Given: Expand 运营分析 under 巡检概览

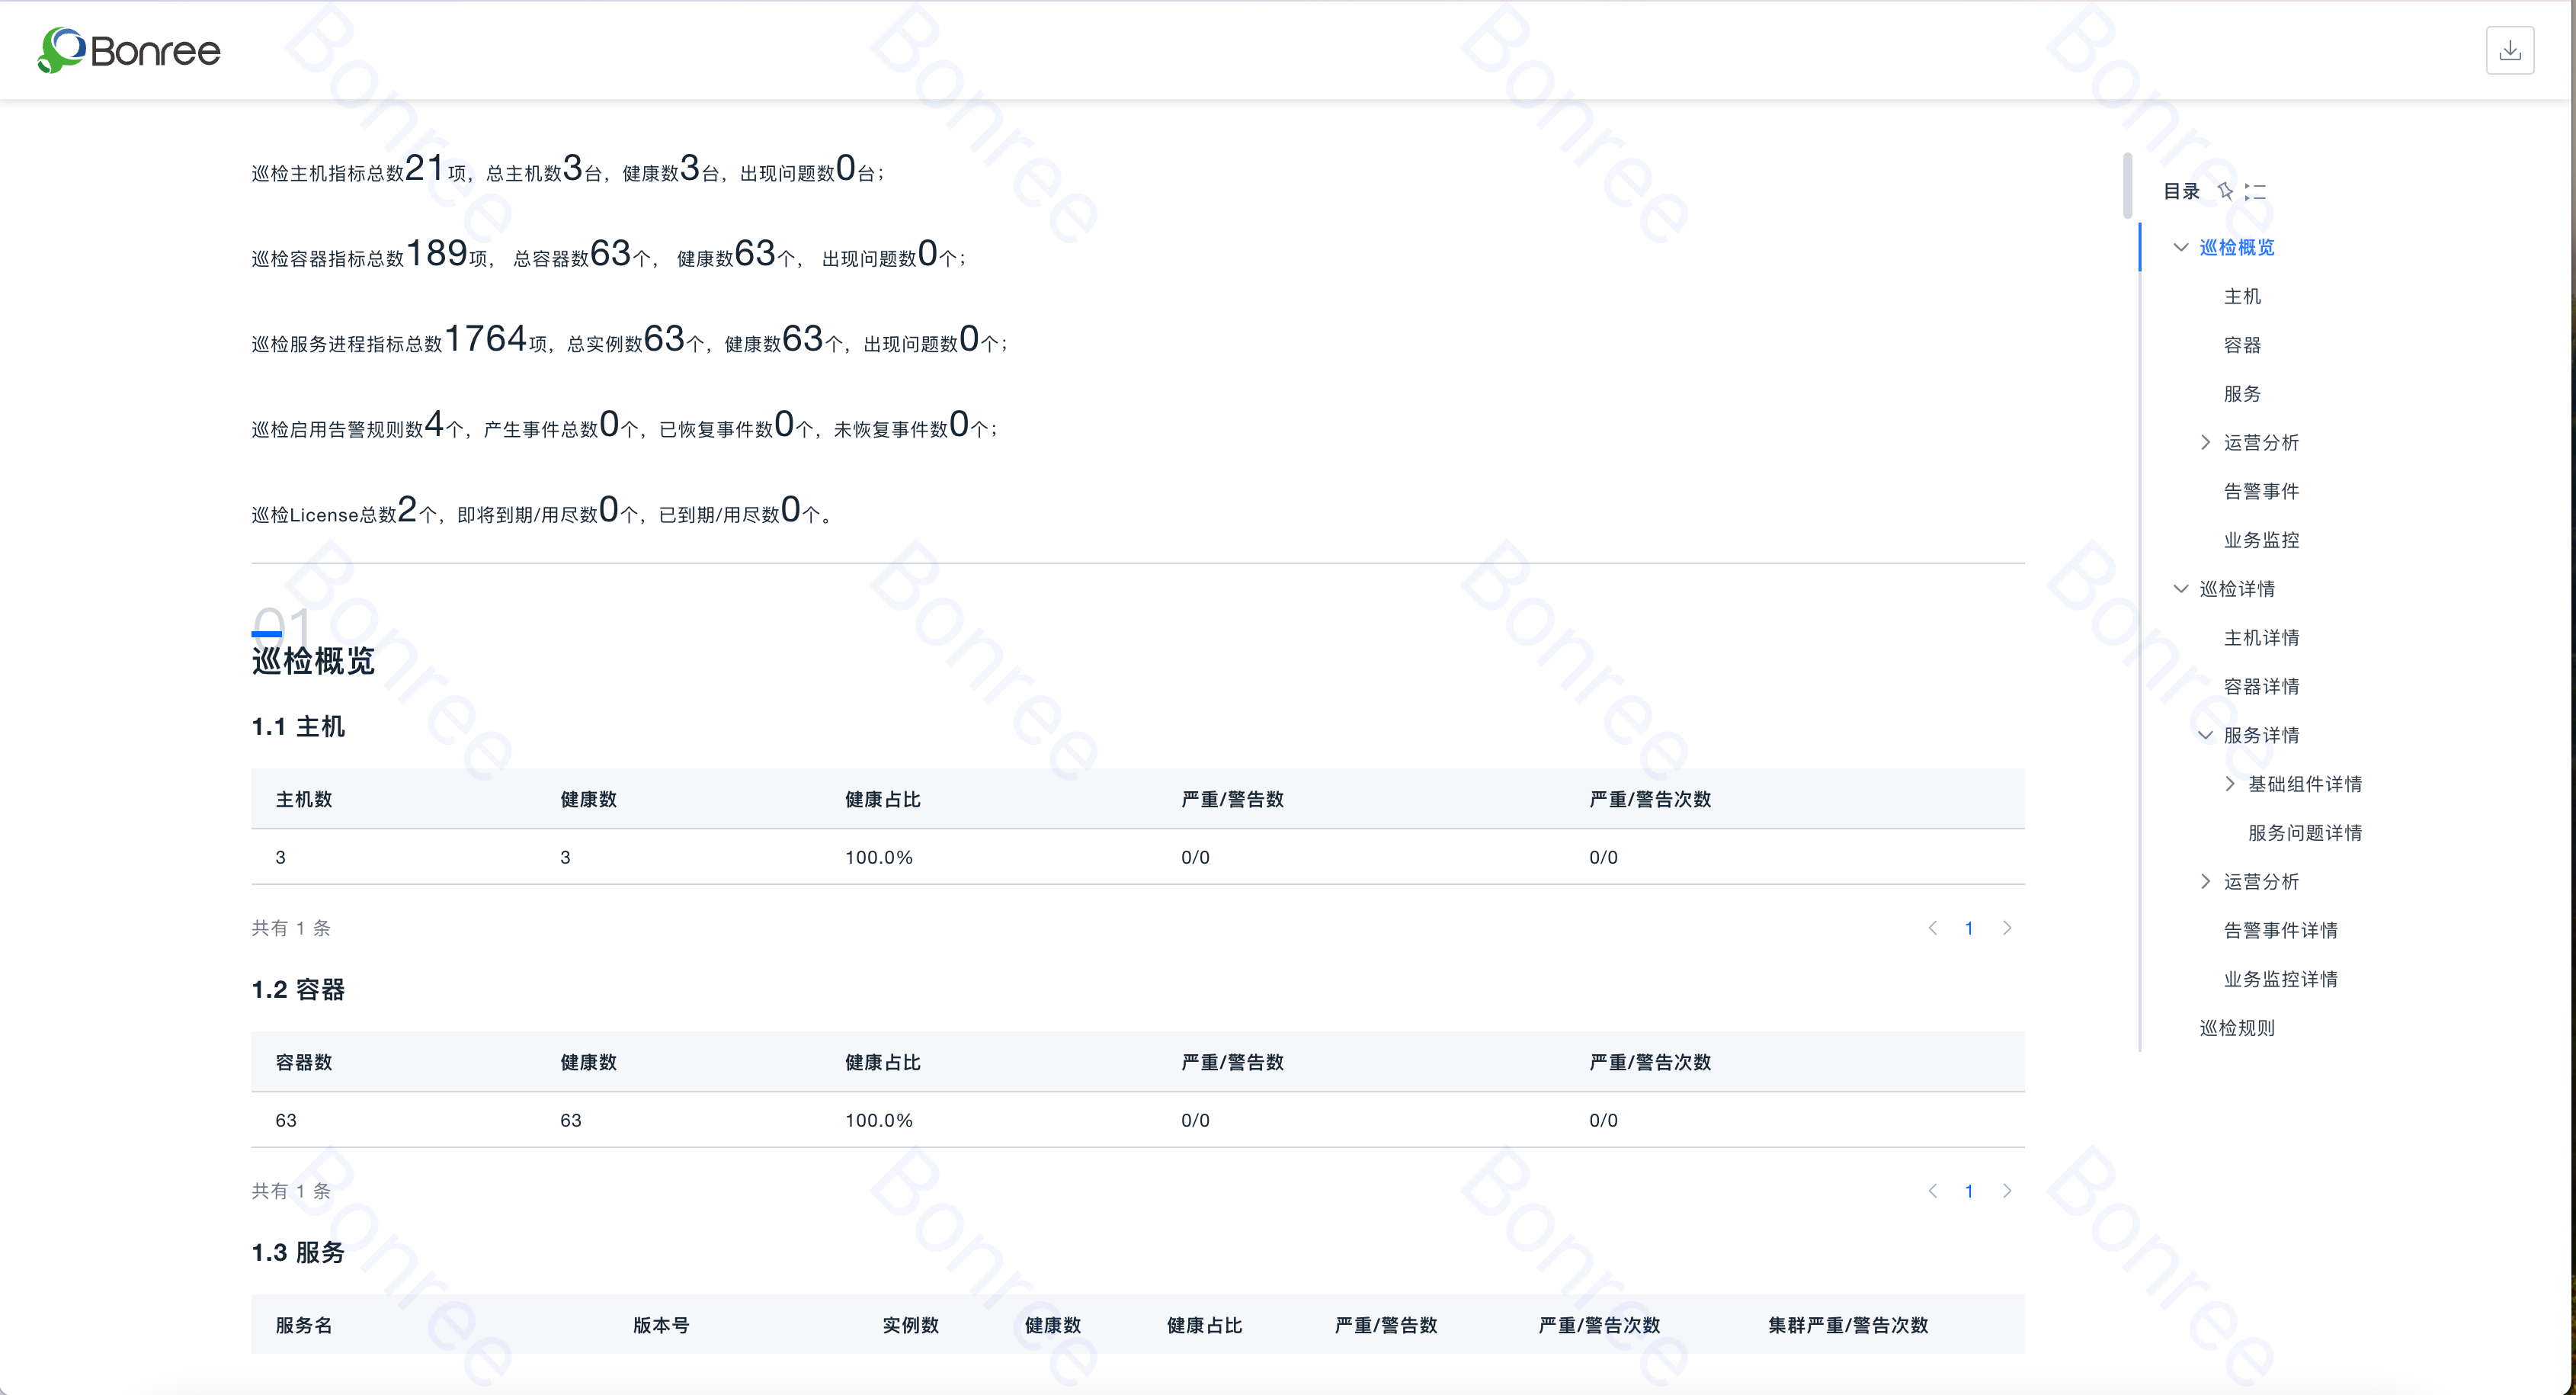Looking at the screenshot, I should click(2205, 442).
